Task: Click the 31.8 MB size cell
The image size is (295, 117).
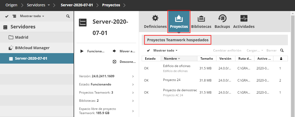Action: point(206,80)
